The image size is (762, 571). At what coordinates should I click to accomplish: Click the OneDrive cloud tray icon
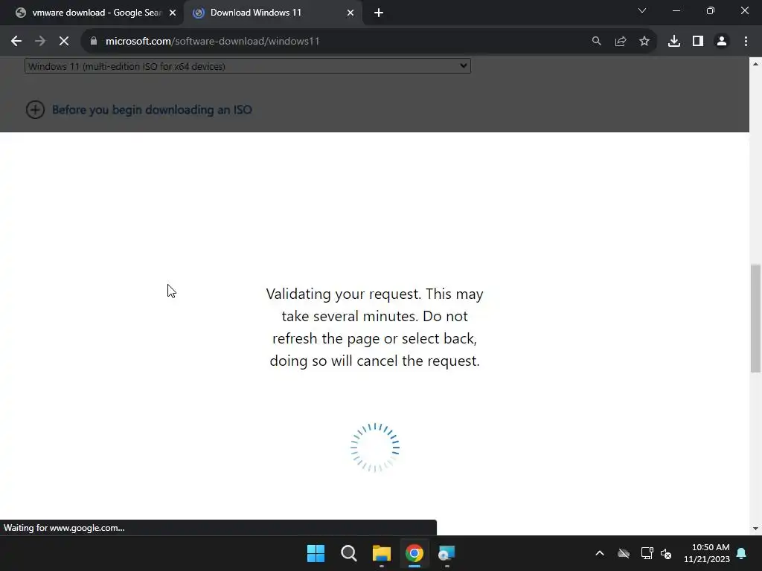pos(624,553)
